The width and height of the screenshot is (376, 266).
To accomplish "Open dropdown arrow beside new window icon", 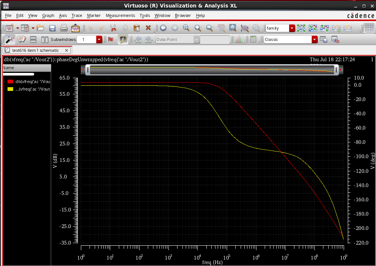I will tap(18, 28).
